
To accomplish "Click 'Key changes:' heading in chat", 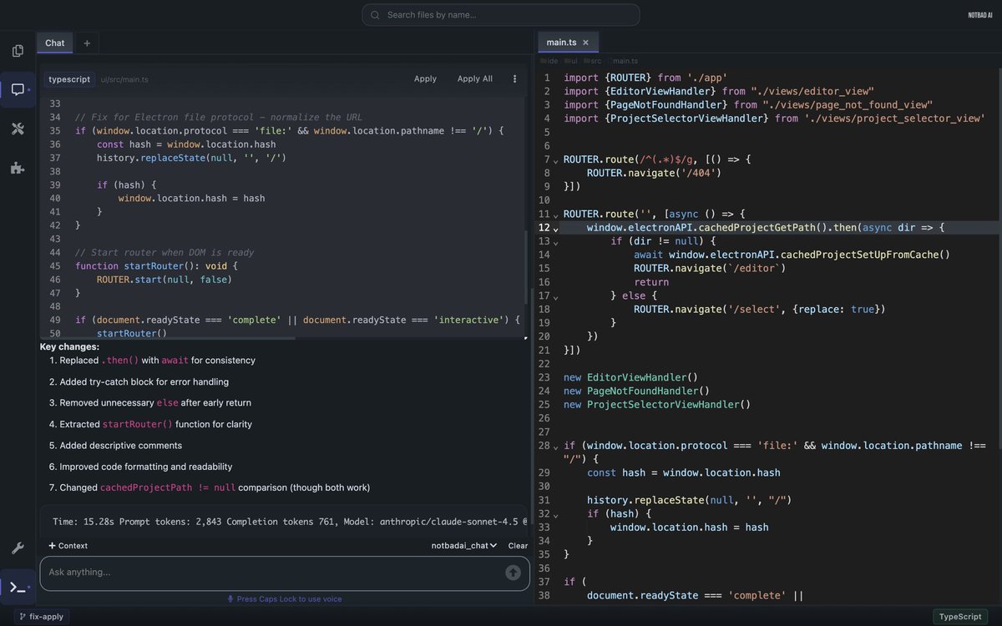I will pos(69,346).
